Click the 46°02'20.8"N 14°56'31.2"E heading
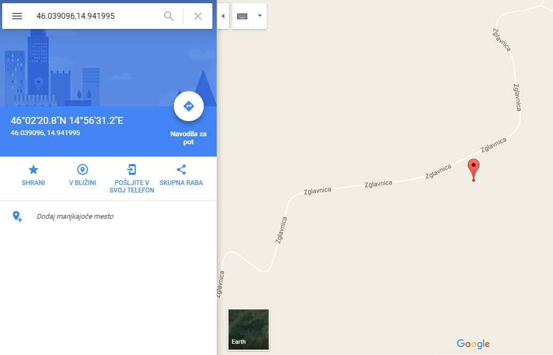The width and height of the screenshot is (553, 355). click(67, 121)
